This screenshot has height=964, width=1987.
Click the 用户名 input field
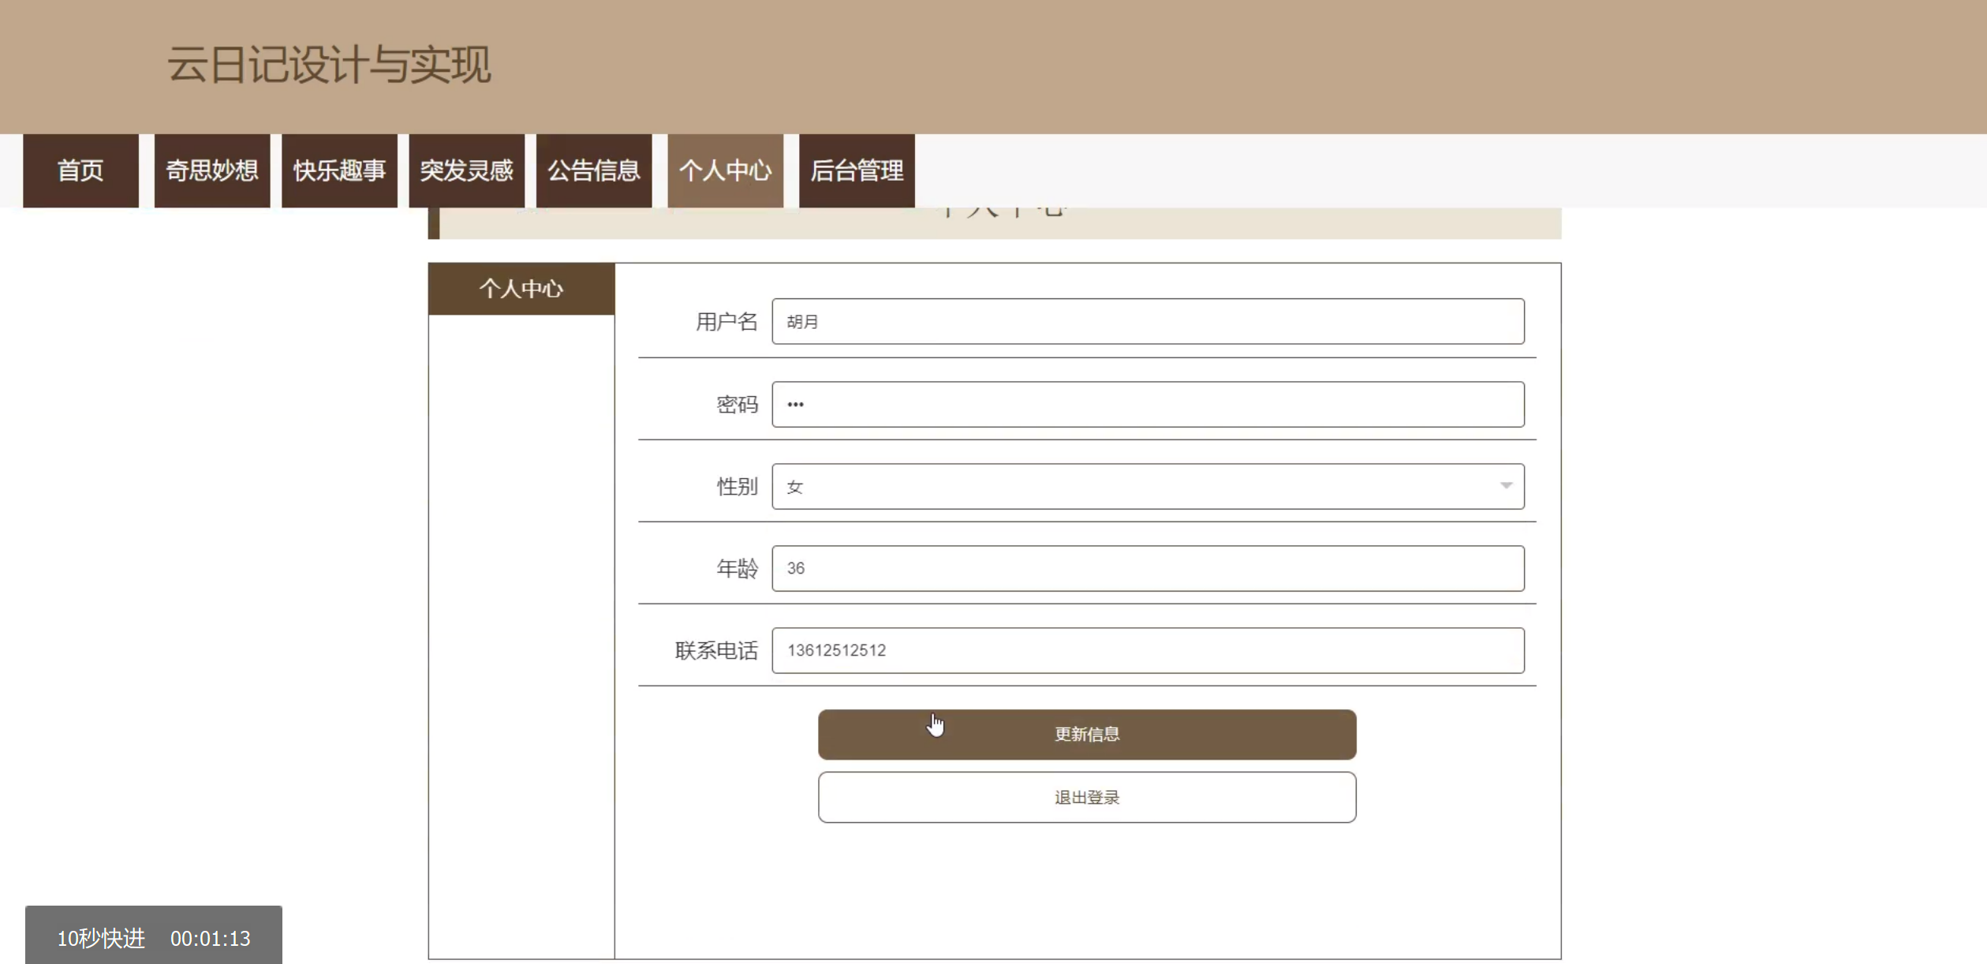(1147, 321)
